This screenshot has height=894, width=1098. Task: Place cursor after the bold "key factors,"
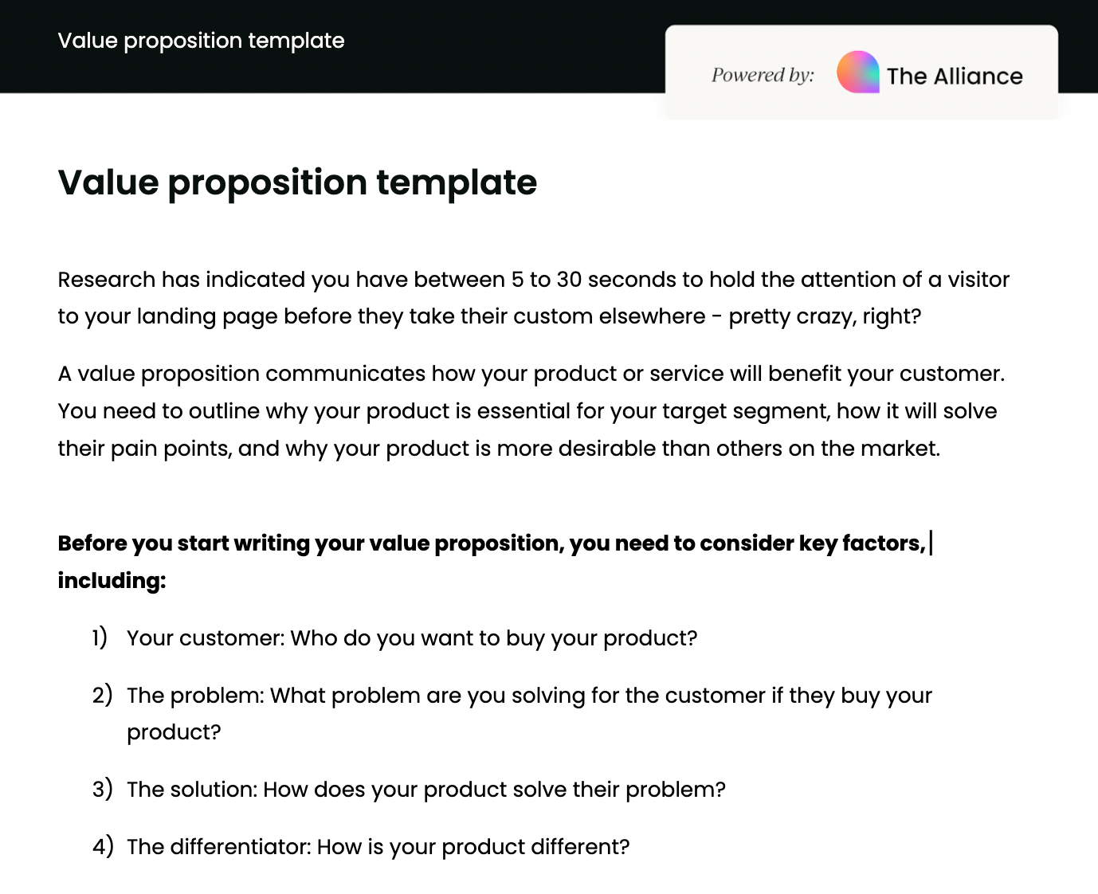(x=928, y=543)
